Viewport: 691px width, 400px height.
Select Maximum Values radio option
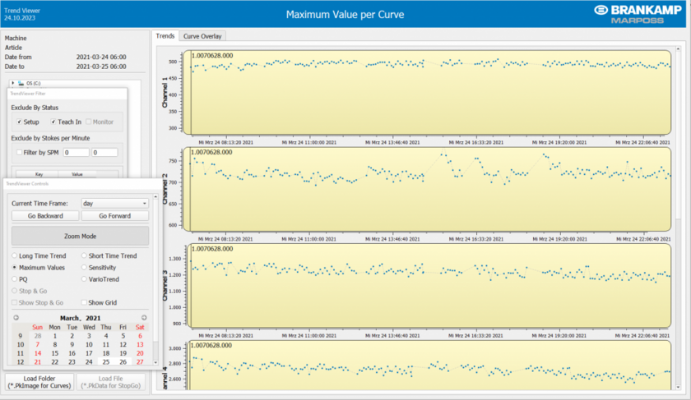pyautogui.click(x=15, y=268)
